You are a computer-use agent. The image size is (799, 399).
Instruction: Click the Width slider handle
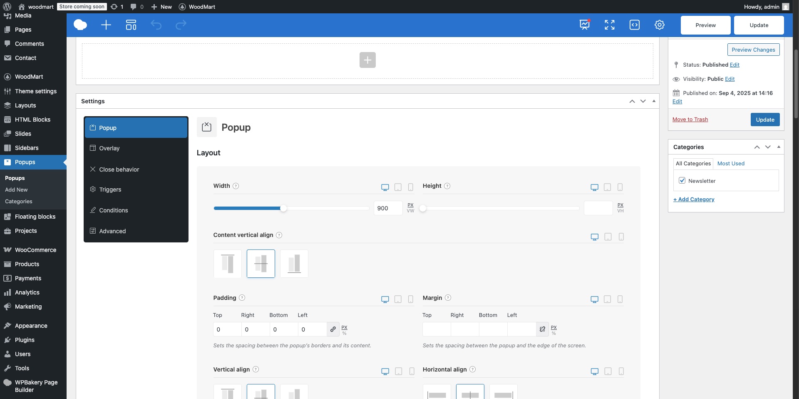tap(283, 208)
